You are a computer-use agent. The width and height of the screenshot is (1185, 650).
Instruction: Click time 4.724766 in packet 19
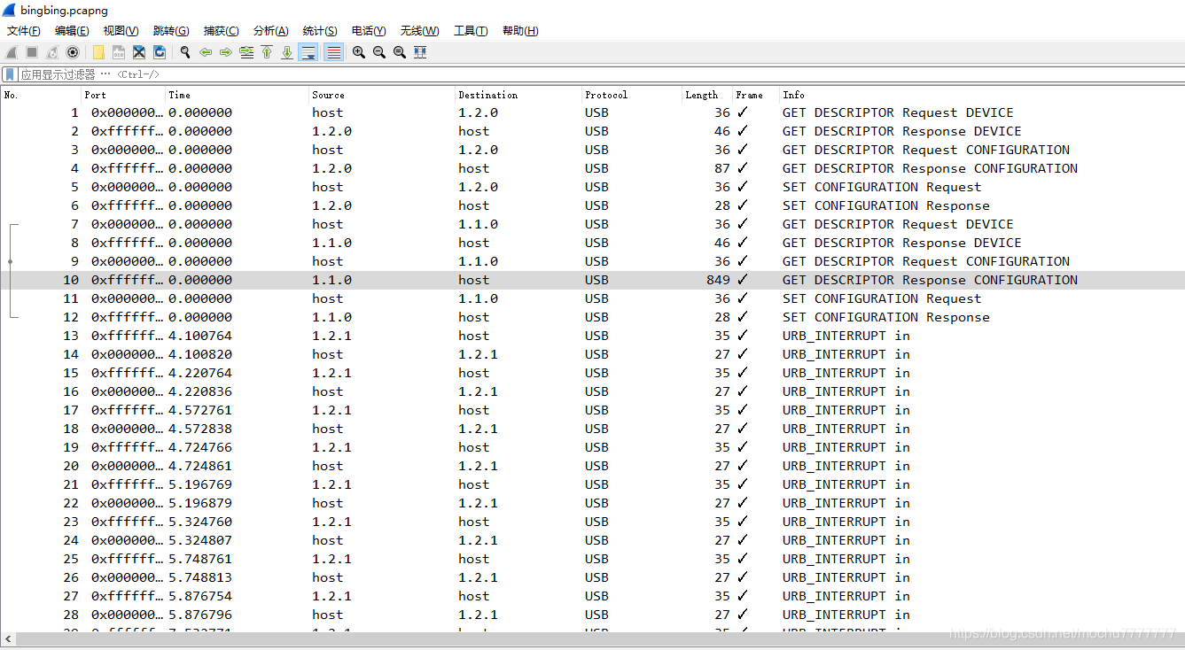(x=200, y=447)
